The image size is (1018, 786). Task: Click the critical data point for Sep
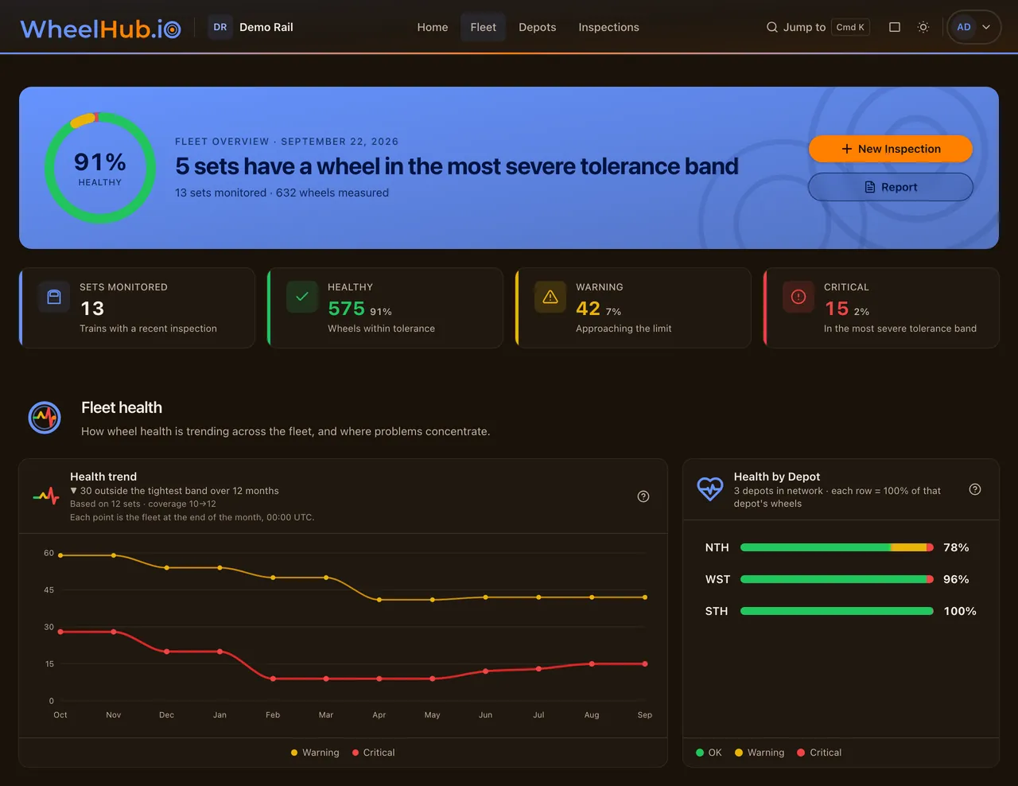click(x=645, y=663)
